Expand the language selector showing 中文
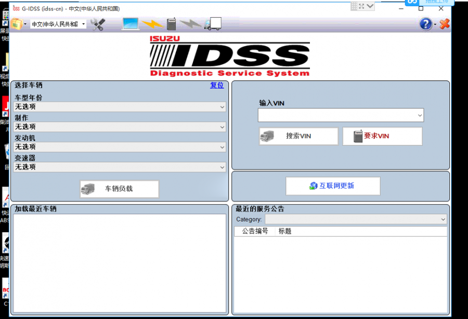The width and height of the screenshot is (468, 319). [x=83, y=24]
